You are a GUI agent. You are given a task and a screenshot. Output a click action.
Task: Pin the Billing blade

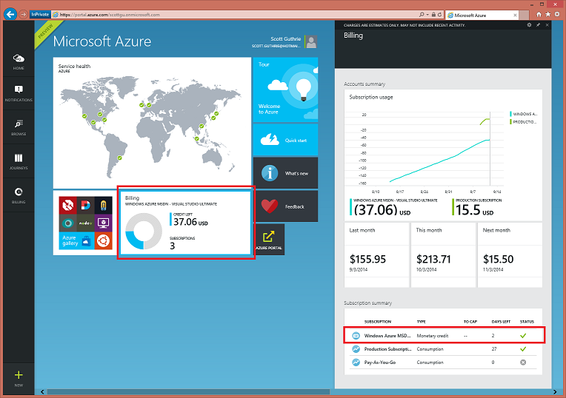click(x=538, y=25)
